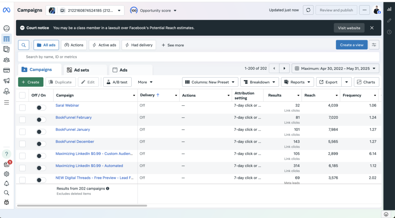Open the BookFunnel December campaign link
This screenshot has width=395, height=218.
click(x=75, y=142)
